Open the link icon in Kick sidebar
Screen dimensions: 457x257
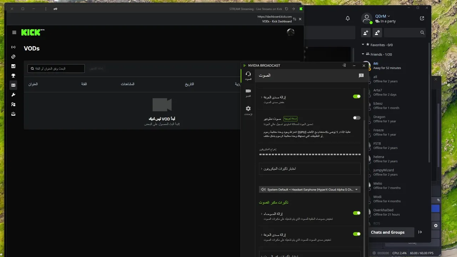click(13, 56)
